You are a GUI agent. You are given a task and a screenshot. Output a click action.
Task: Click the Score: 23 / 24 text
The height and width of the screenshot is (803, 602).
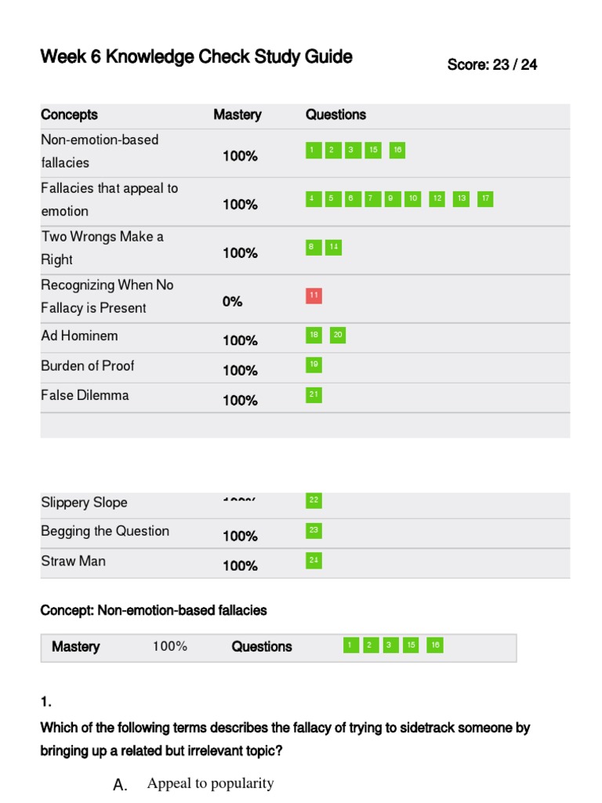[492, 65]
